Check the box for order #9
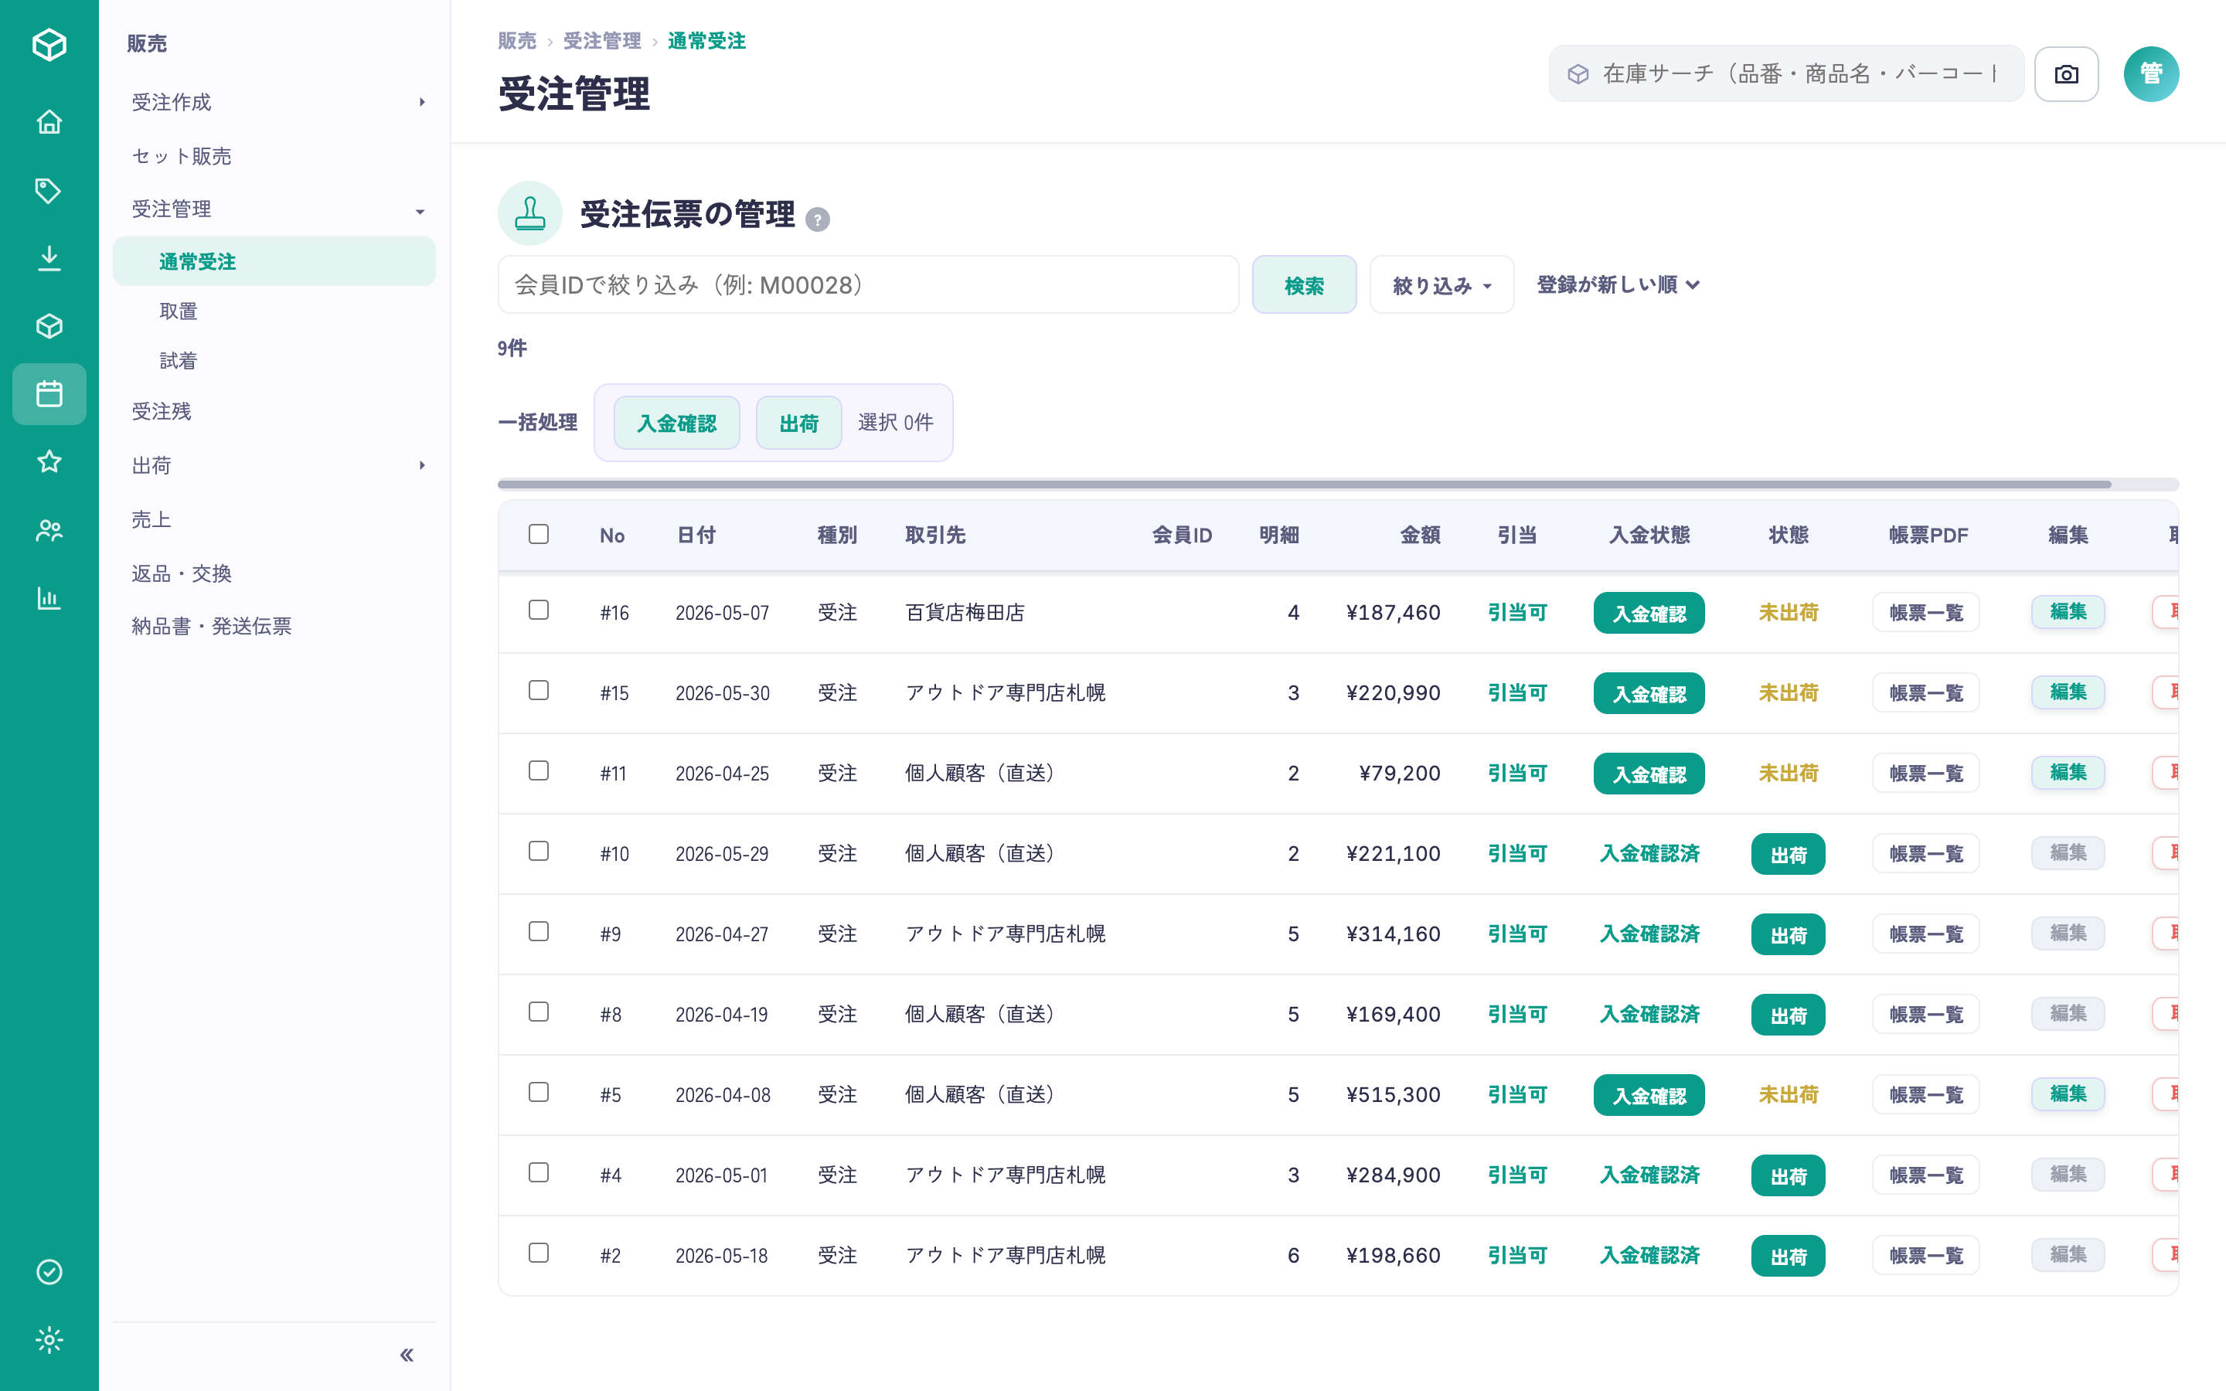The width and height of the screenshot is (2226, 1391). coord(539,932)
